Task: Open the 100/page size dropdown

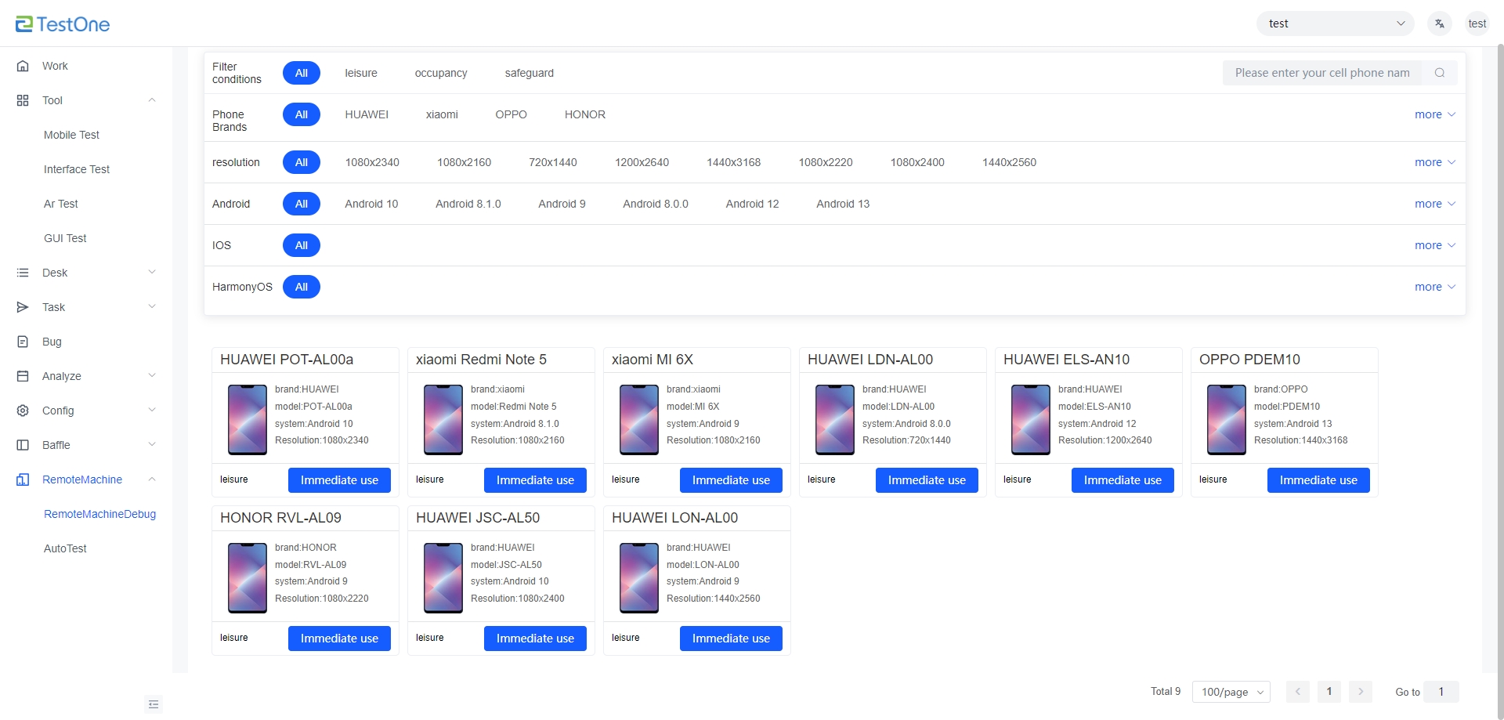Action: (1231, 692)
